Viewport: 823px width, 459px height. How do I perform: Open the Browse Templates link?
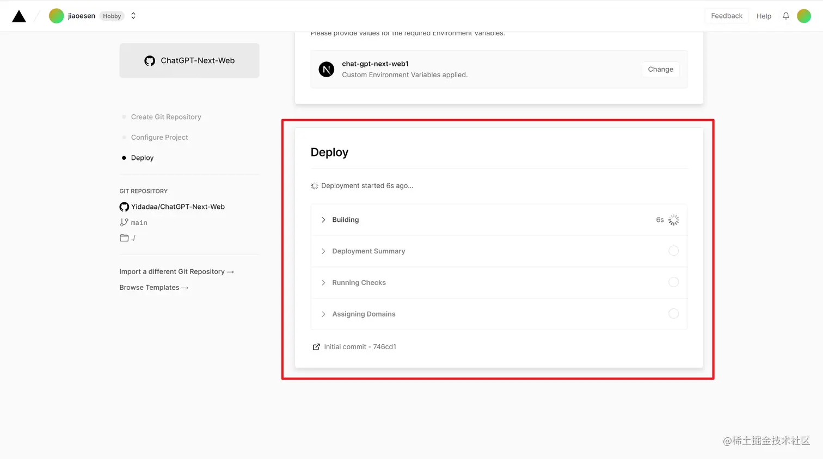click(154, 287)
